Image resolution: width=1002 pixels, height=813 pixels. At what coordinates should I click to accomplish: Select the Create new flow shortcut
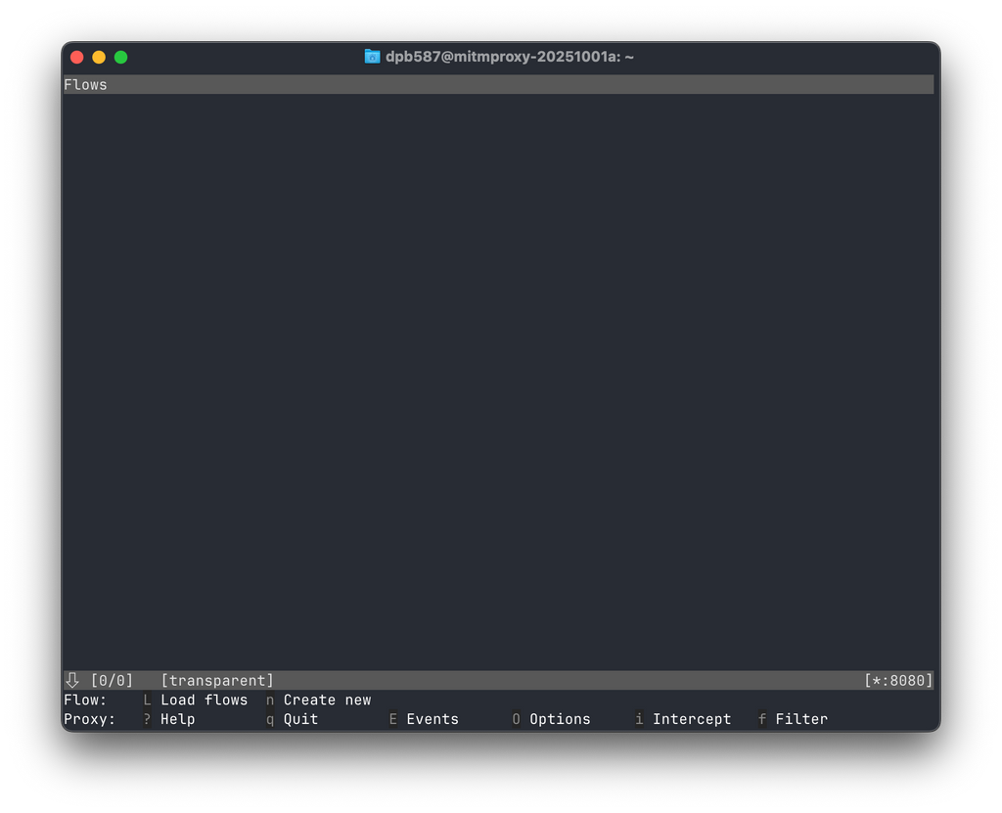(327, 700)
